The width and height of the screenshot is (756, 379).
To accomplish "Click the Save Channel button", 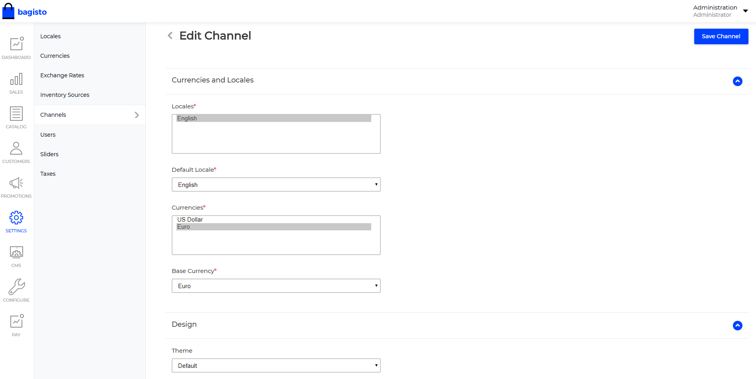I will [721, 36].
